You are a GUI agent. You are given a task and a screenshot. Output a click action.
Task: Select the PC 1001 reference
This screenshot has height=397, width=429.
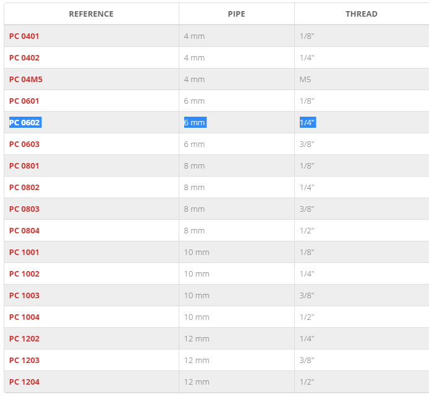pyautogui.click(x=24, y=252)
